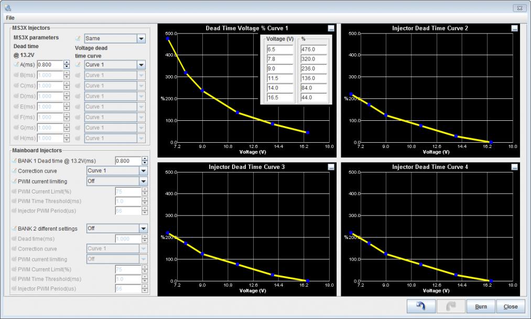
Task: Open the Correction curve dropdown
Action: coord(143,171)
